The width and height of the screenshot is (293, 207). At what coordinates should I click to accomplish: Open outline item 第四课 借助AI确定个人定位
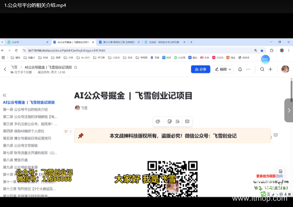click(x=24, y=131)
